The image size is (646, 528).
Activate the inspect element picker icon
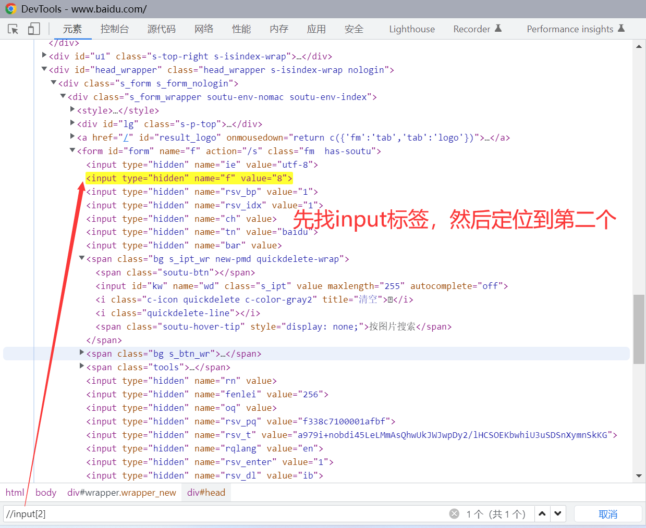tap(13, 29)
